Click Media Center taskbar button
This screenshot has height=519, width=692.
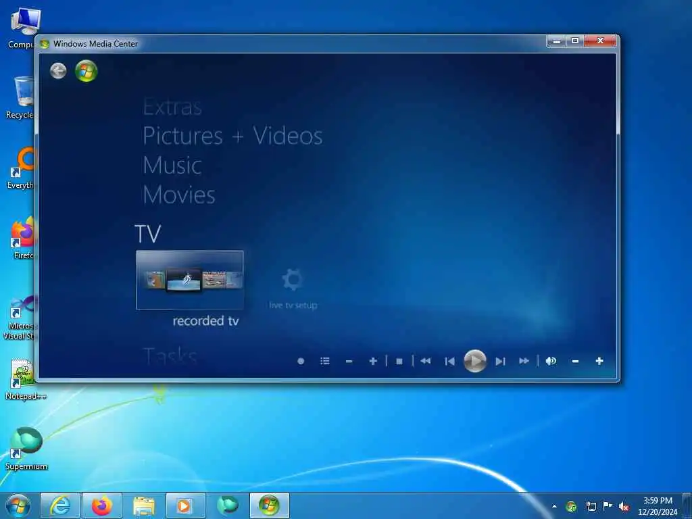(269, 505)
